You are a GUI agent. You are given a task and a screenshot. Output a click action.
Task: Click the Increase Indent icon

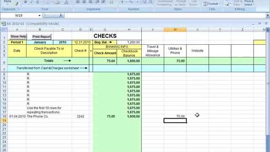103,2
